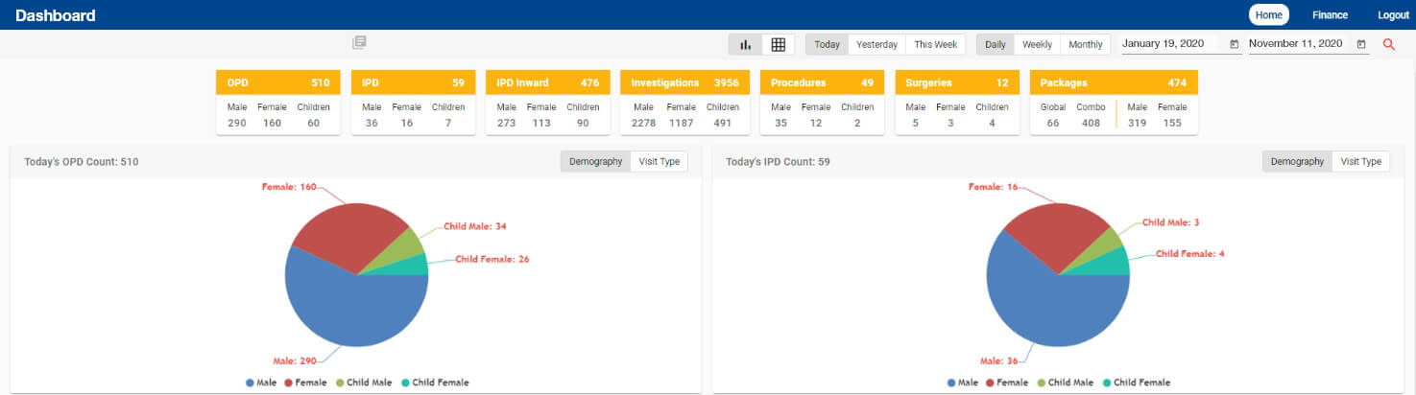Click the Dashboard title text
1416x395 pixels.
pyautogui.click(x=56, y=15)
